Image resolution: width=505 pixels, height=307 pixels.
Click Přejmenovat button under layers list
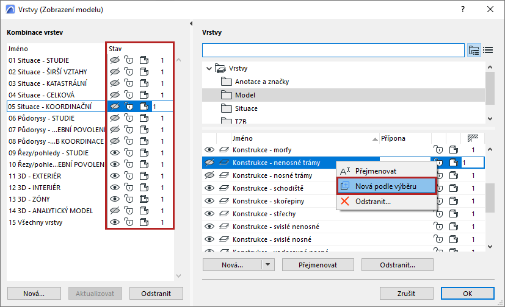pyautogui.click(x=318, y=265)
